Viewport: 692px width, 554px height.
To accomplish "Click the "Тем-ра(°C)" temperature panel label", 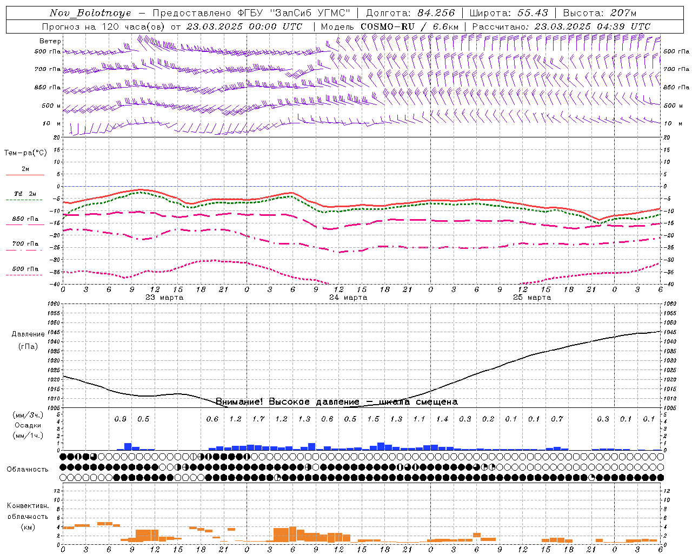I will (25, 153).
